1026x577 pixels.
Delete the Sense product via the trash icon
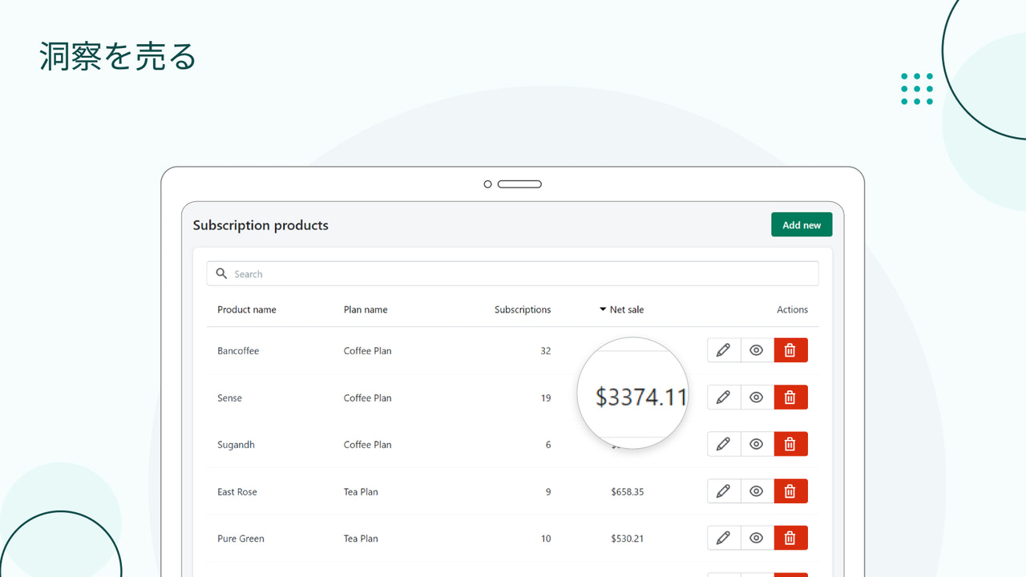pos(790,397)
